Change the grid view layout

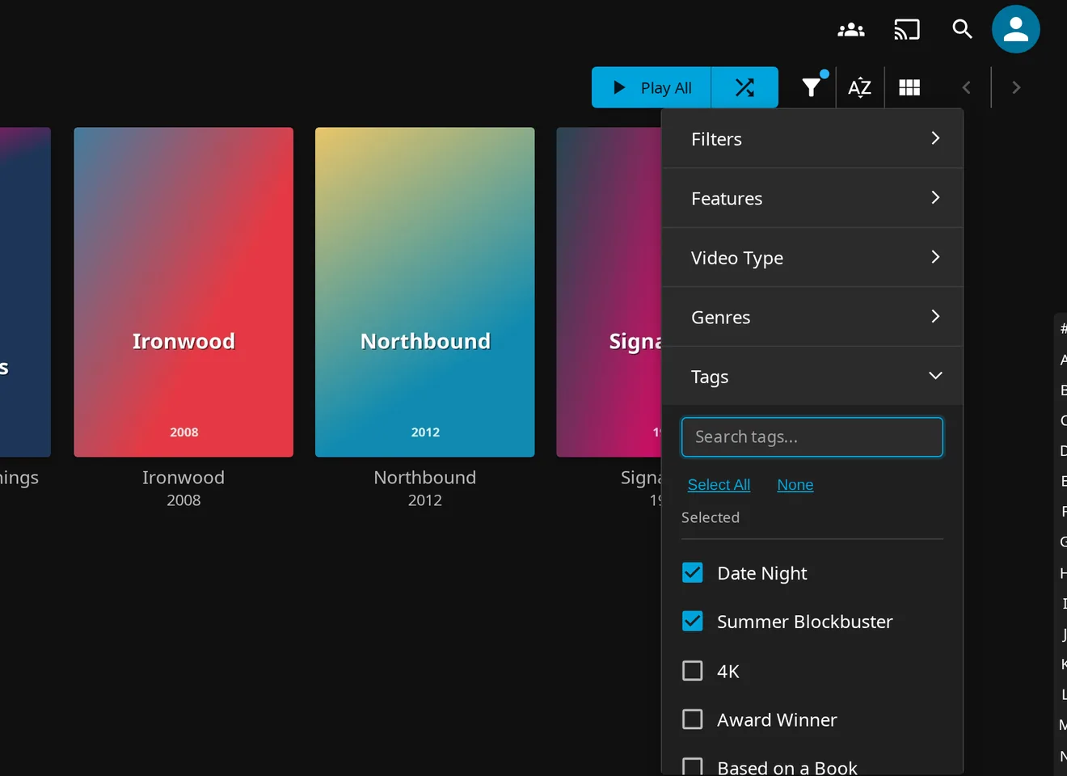click(x=909, y=87)
